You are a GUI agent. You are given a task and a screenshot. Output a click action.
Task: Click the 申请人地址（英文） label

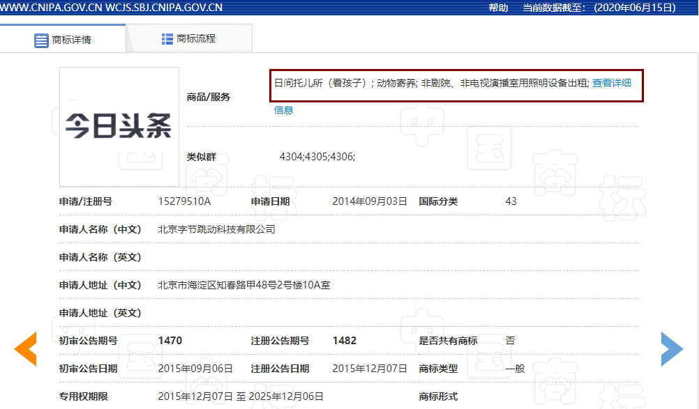[100, 314]
